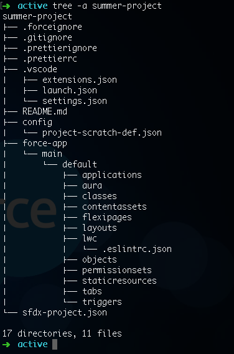234x354 pixels.
Task: Select sfdx-project.json at the bottom
Action: tap(65, 312)
